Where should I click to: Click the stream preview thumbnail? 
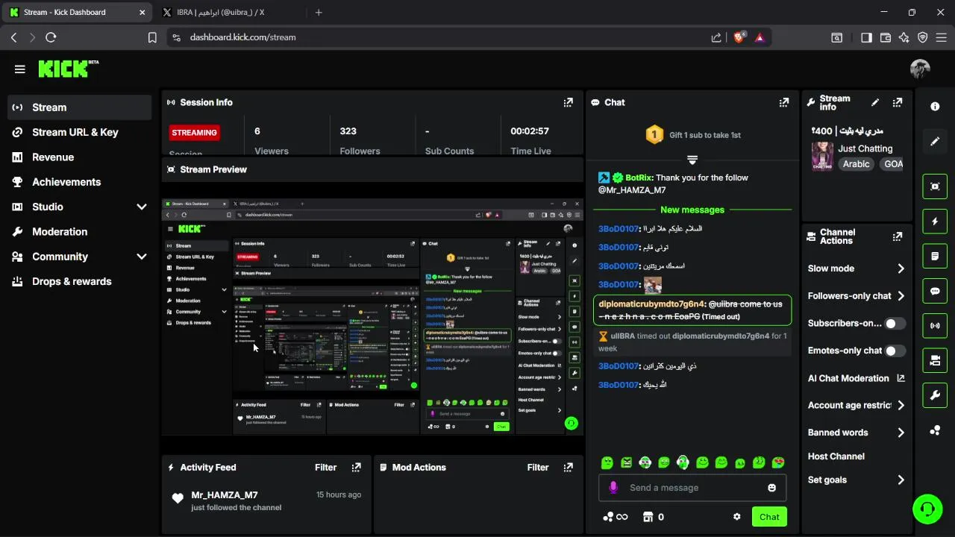click(x=372, y=316)
